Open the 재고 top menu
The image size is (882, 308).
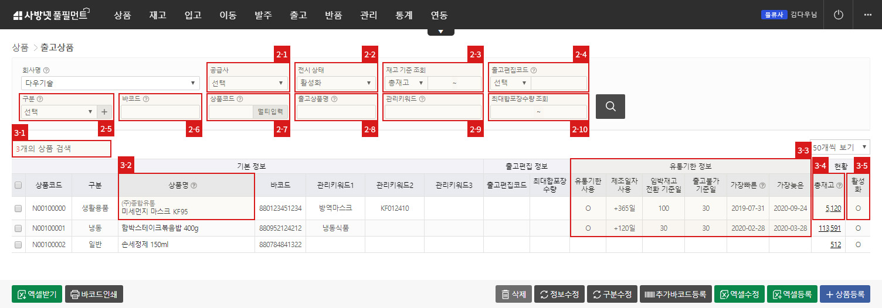click(x=158, y=15)
